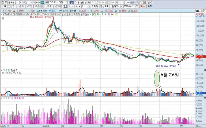The width and height of the screenshot is (206, 128).
Task: Click the speaker sound icon
Action: [37, 2]
